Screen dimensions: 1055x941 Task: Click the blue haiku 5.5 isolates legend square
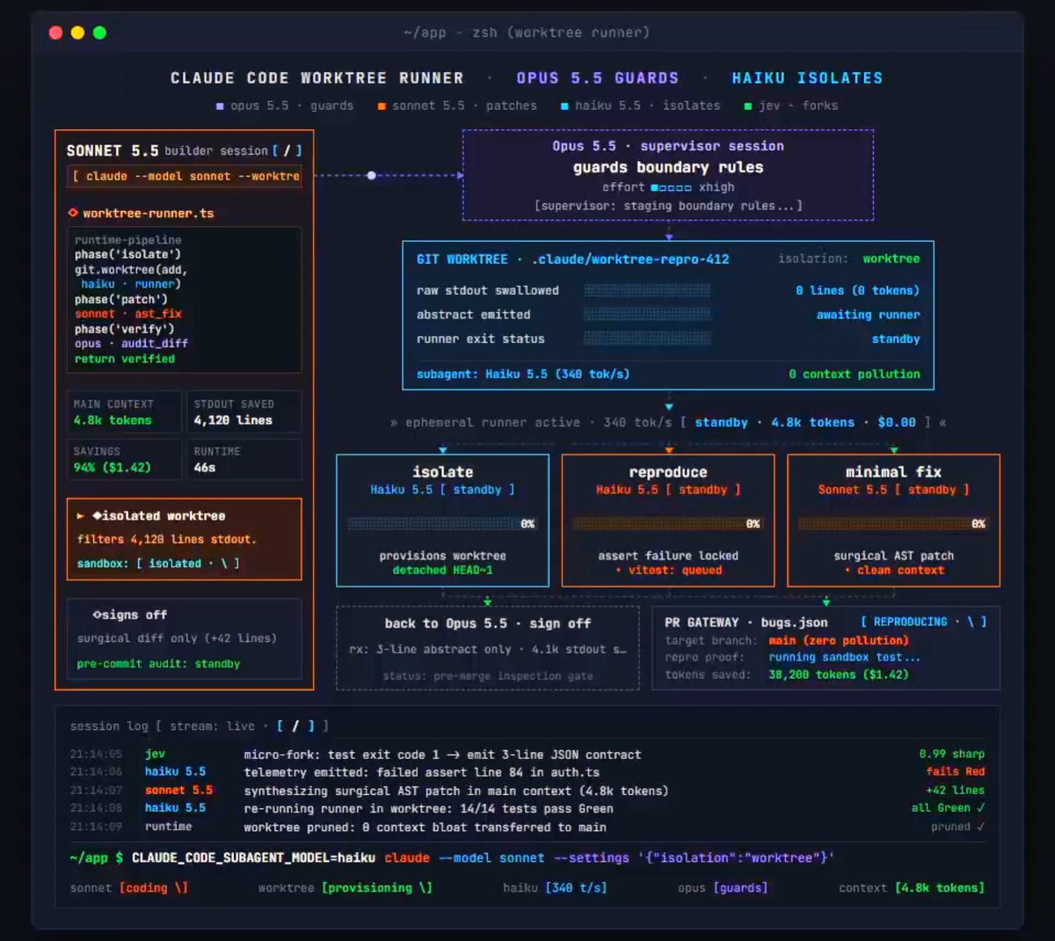coord(564,106)
